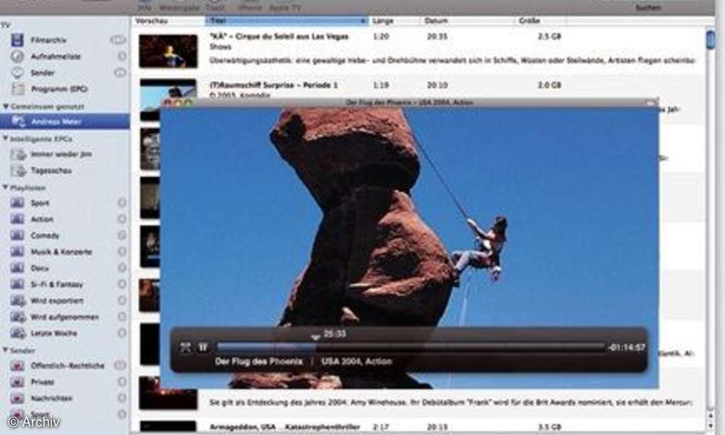The width and height of the screenshot is (725, 435).
Task: Select the Wird exportiert smart playlist
Action: coord(57,301)
